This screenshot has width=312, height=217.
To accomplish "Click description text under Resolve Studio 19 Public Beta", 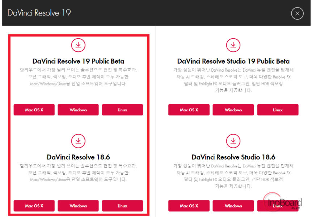I will [233, 80].
